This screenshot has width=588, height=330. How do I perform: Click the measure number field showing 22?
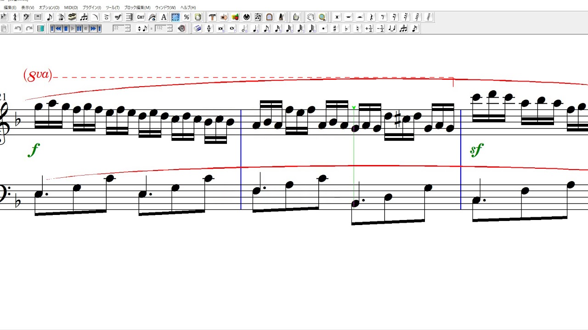(119, 28)
